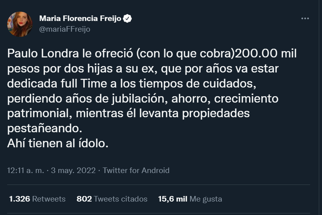
Task: Click the tweet line starting dedicada full Time
Action: 132,84
